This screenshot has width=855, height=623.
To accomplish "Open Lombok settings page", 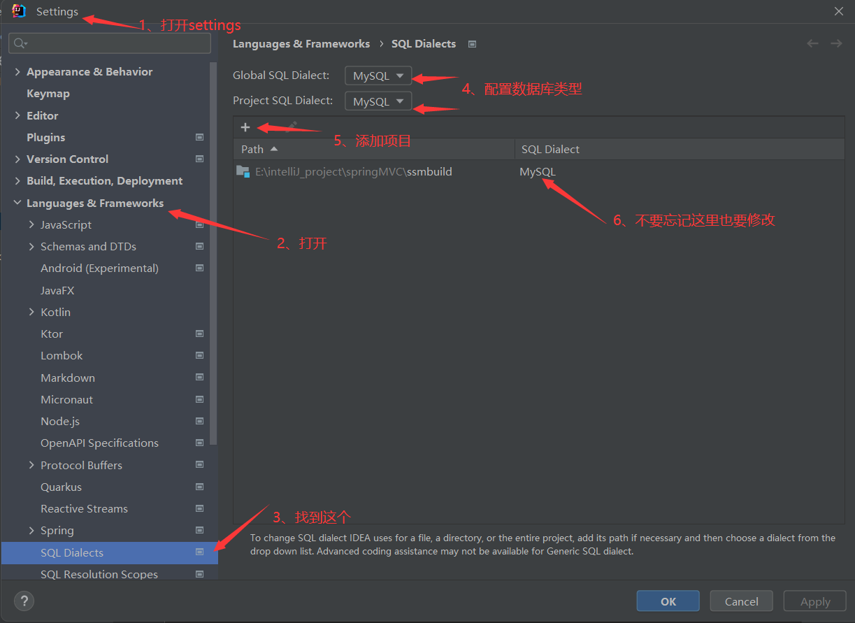I will click(x=62, y=356).
